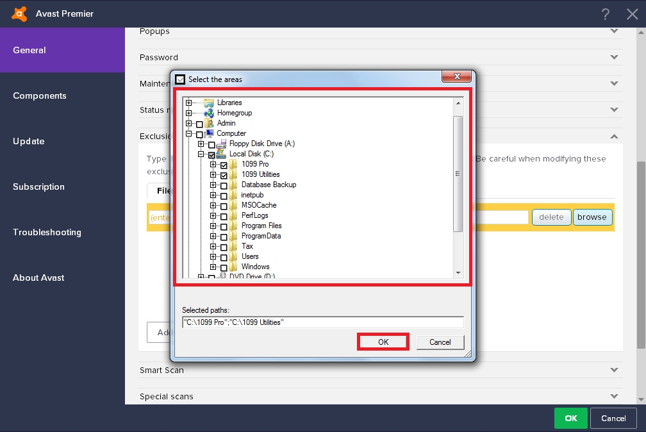
Task: Expand the Homegroup tree node
Action: 188,113
